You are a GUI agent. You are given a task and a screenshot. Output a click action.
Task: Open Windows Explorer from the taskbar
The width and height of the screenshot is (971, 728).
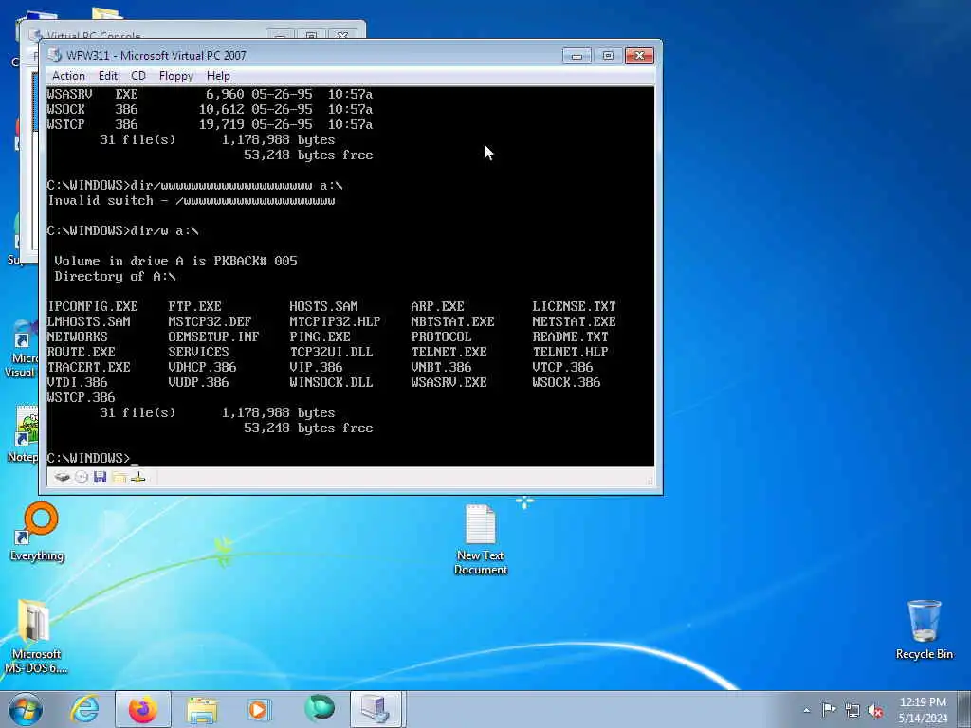click(x=202, y=709)
